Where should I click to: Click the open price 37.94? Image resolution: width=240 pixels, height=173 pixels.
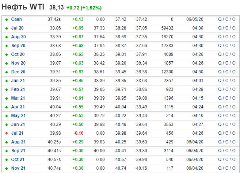99,45
